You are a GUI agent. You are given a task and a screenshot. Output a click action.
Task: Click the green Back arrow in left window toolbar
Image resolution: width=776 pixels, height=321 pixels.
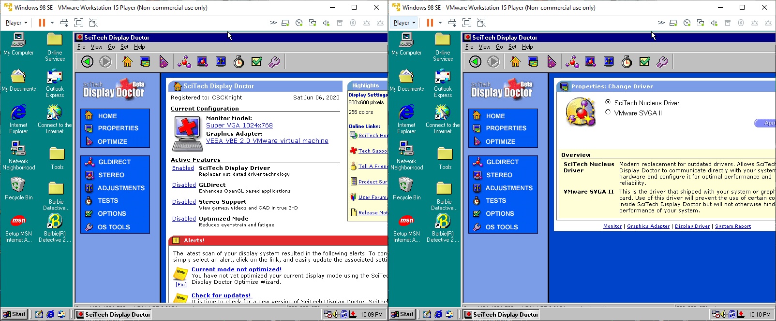click(87, 61)
